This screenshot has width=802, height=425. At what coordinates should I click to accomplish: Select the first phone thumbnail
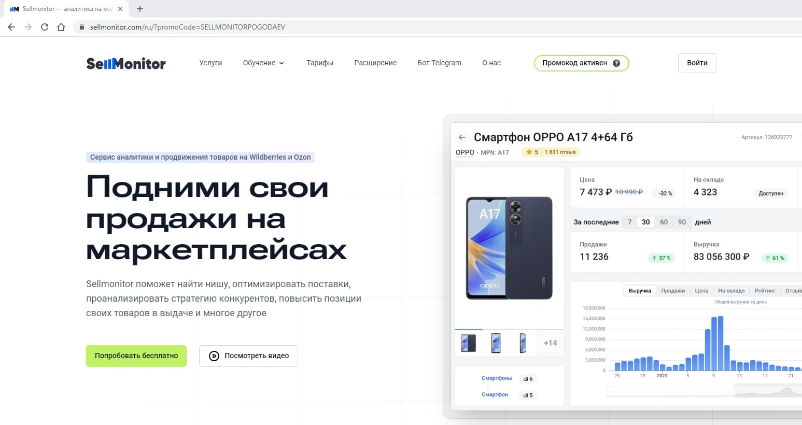468,343
